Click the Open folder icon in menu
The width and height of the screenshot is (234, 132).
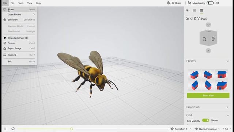click(x=5, y=10)
